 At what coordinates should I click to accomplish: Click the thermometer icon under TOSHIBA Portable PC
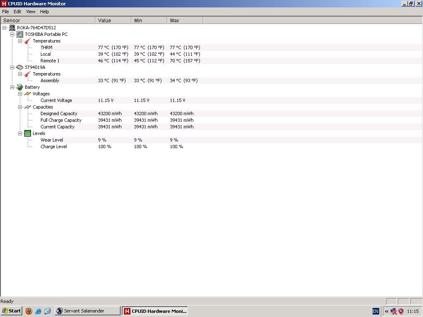tap(28, 41)
